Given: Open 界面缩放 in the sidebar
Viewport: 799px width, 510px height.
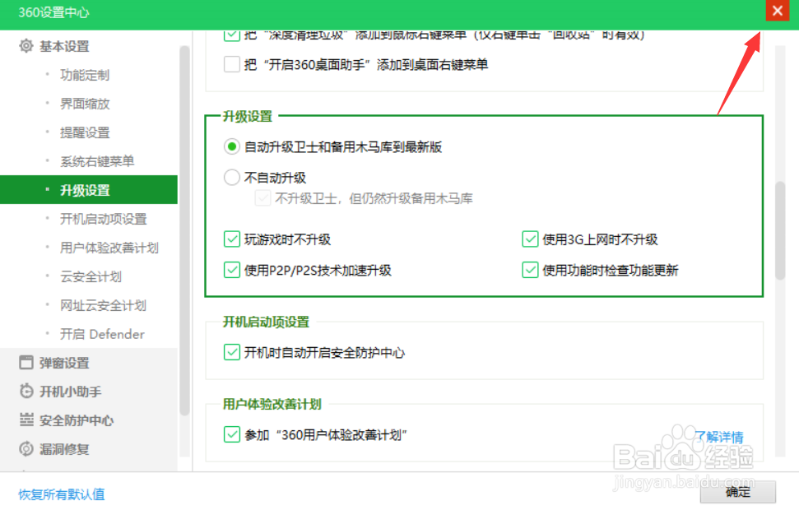Looking at the screenshot, I should (85, 104).
